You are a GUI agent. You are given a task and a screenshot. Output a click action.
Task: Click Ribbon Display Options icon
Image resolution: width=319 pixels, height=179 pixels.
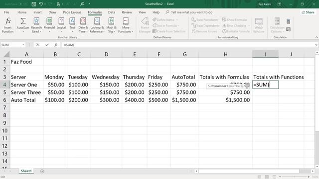(x=279, y=4)
